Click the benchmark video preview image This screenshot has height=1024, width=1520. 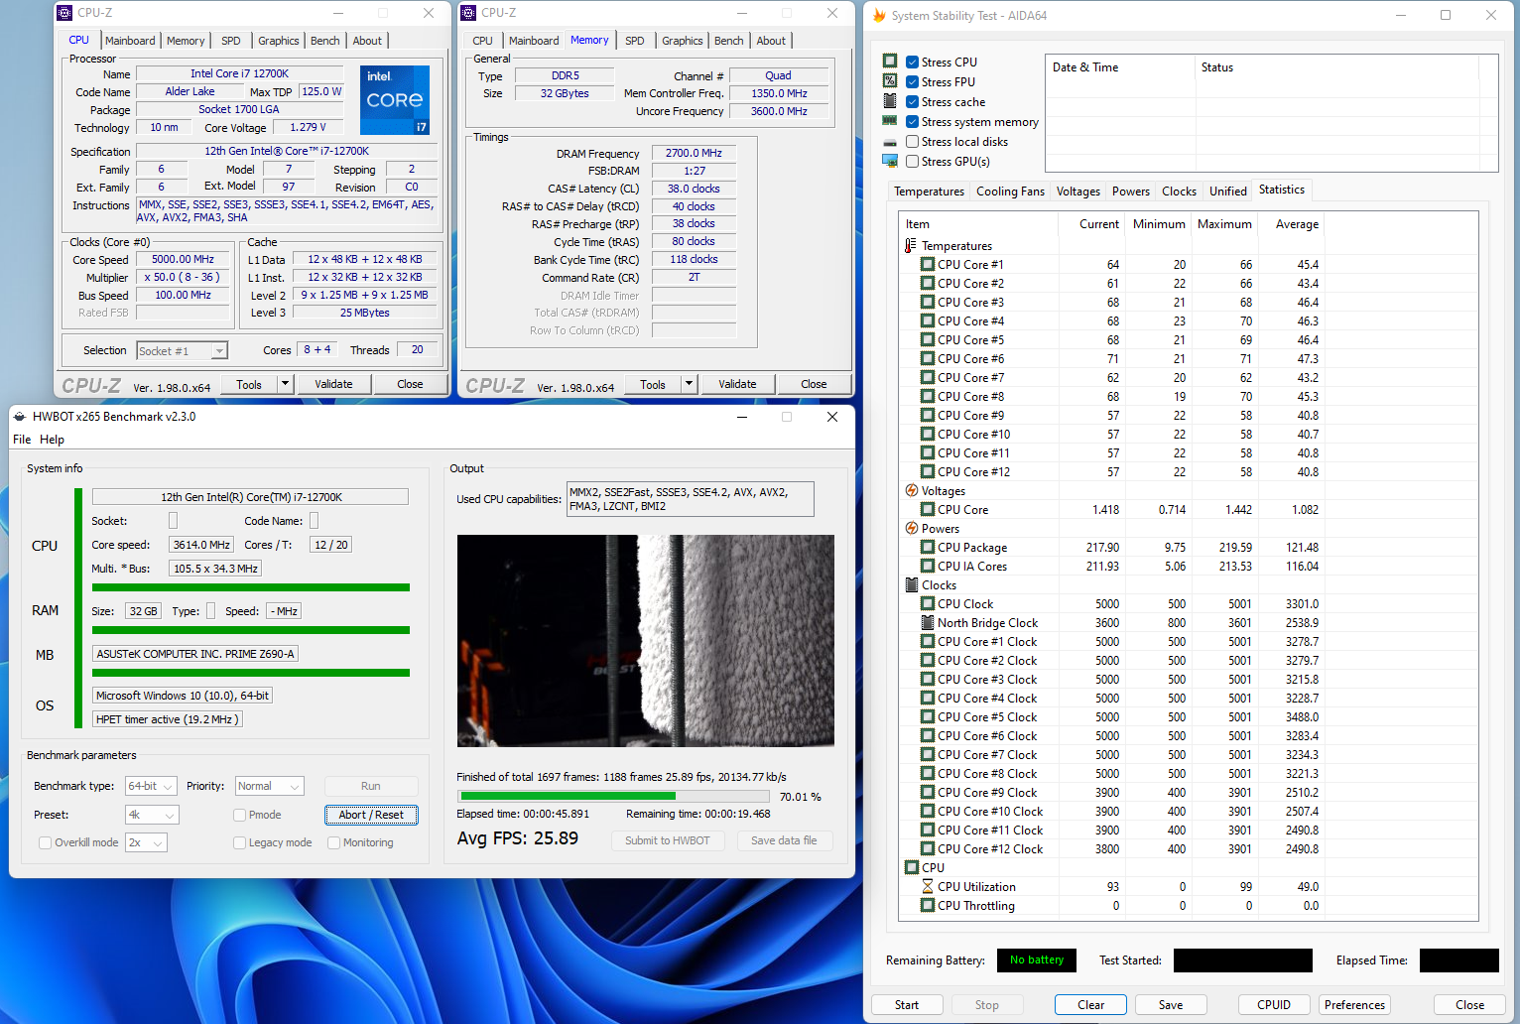[x=645, y=640]
